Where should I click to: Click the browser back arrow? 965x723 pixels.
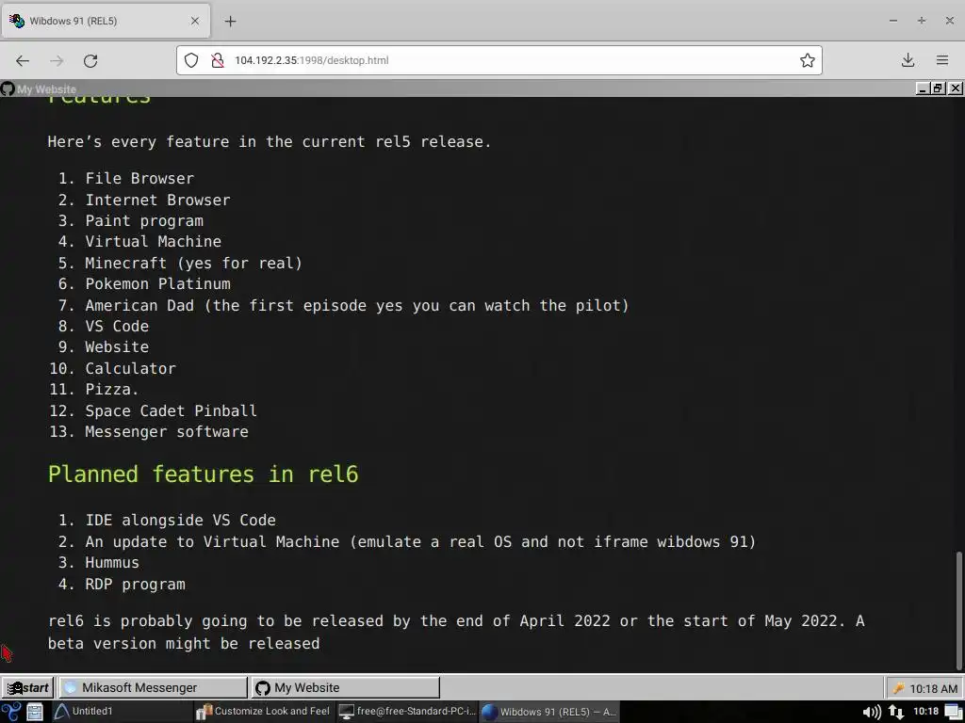23,60
